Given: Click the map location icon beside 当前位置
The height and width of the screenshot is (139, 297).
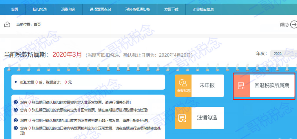Looking at the screenshot, I should point(7,25).
